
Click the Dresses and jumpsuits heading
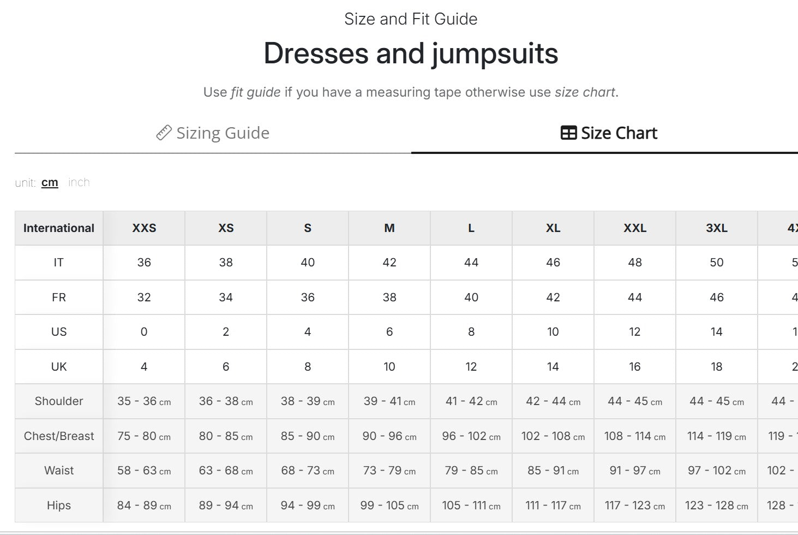411,53
